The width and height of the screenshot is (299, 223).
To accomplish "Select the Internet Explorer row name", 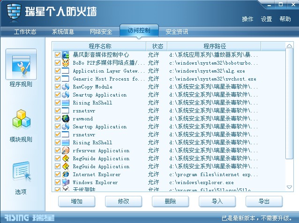I will coord(97,174).
